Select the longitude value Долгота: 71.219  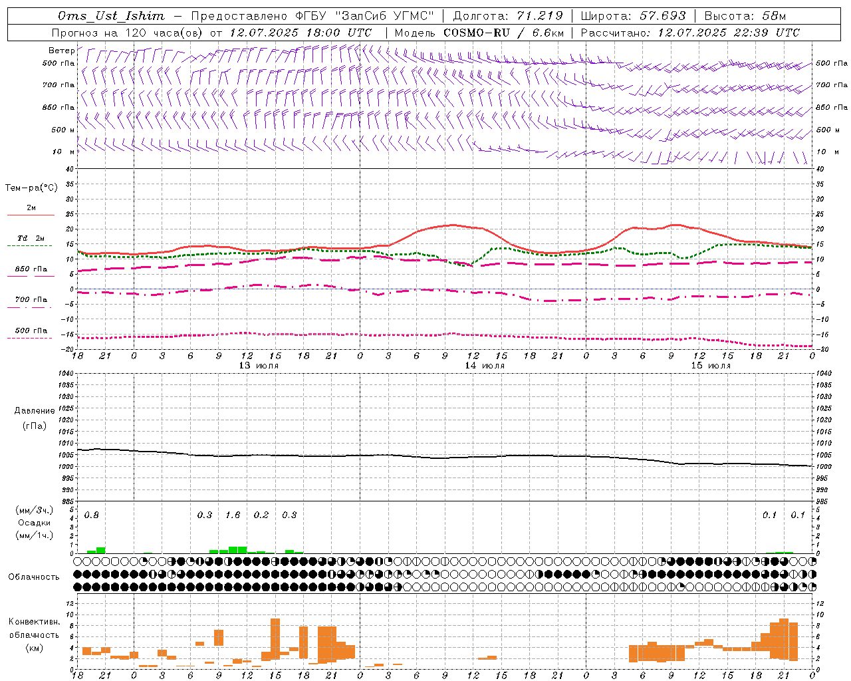(508, 16)
